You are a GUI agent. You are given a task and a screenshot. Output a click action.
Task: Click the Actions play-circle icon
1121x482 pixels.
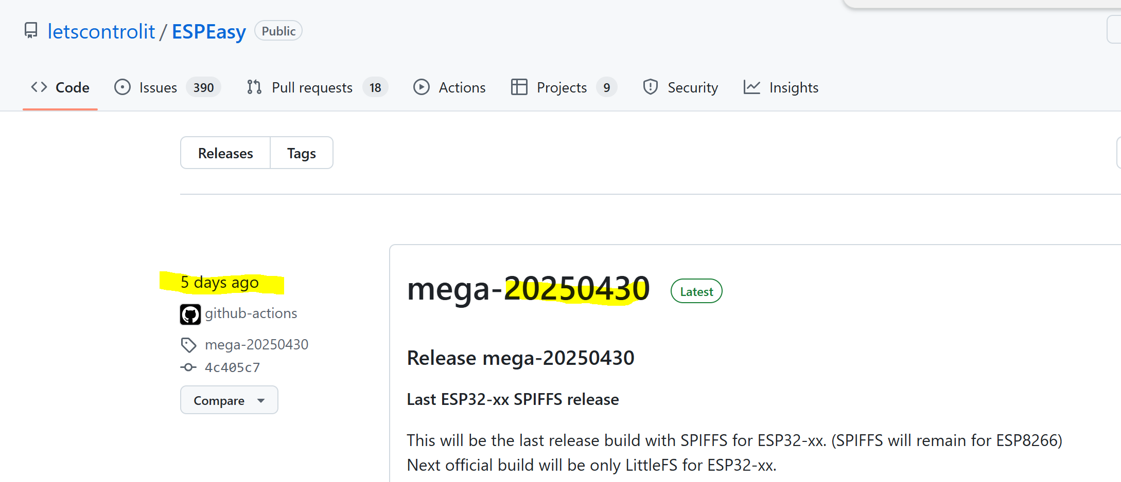[422, 87]
